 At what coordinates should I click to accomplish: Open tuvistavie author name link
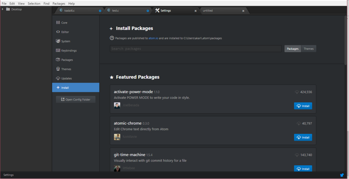130,136
